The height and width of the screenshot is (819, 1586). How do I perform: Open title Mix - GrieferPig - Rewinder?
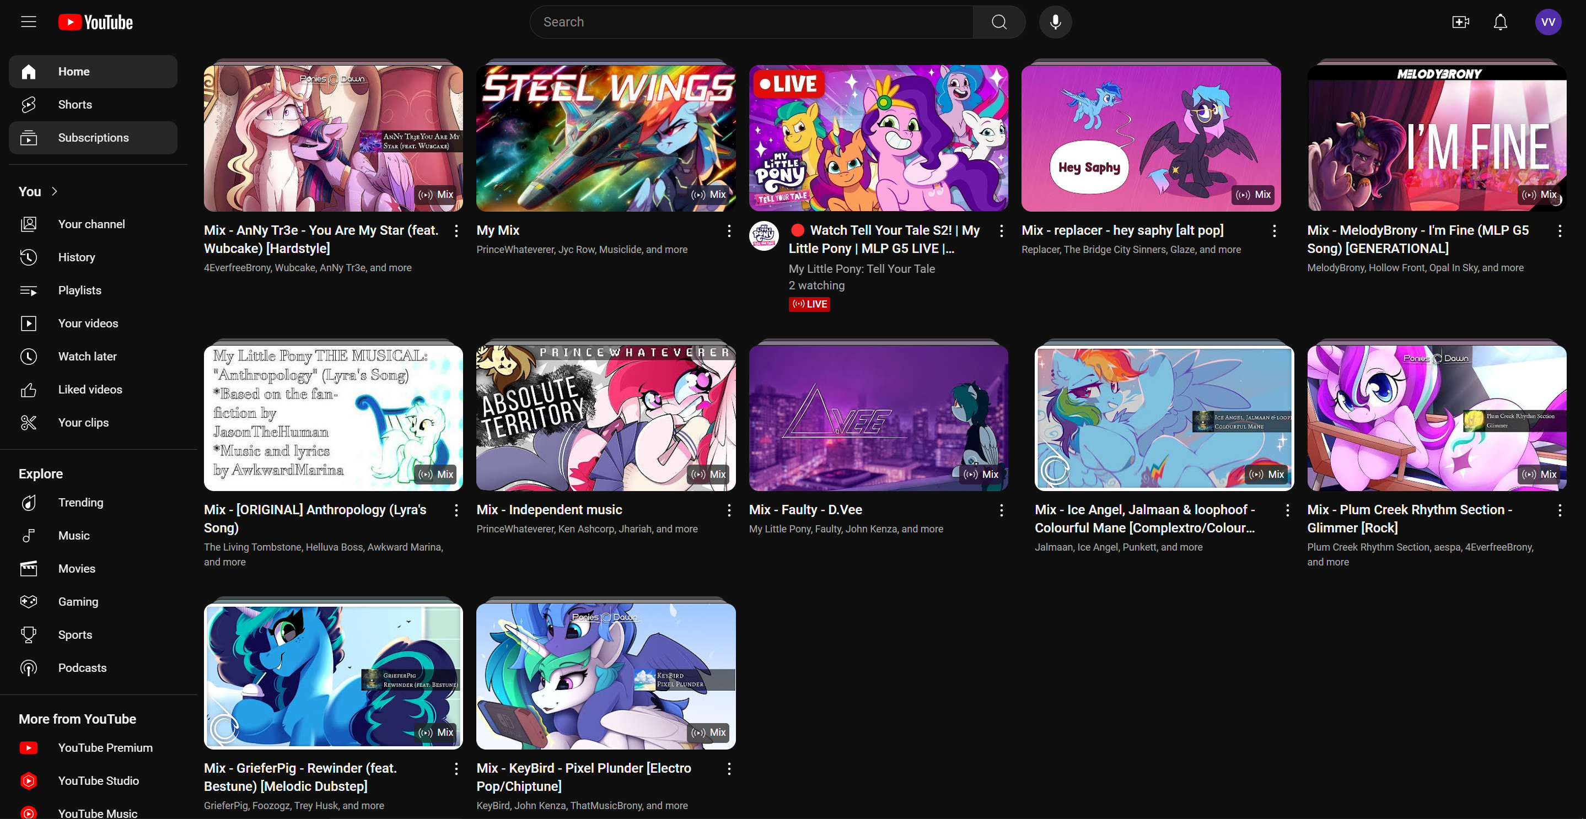[x=300, y=777]
